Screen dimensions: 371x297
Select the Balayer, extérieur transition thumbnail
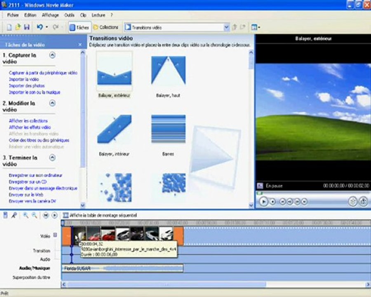click(114, 71)
